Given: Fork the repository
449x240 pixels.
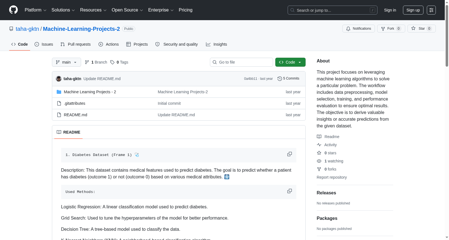Looking at the screenshot, I should point(391,29).
